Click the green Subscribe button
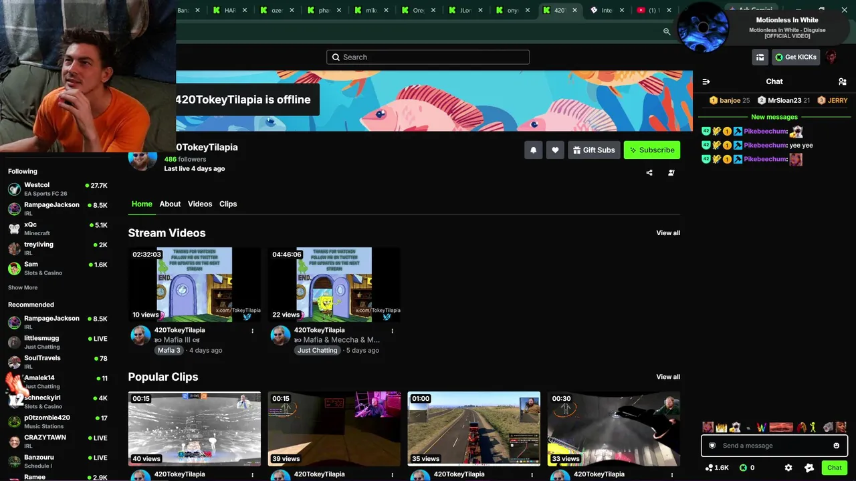 [x=652, y=150]
